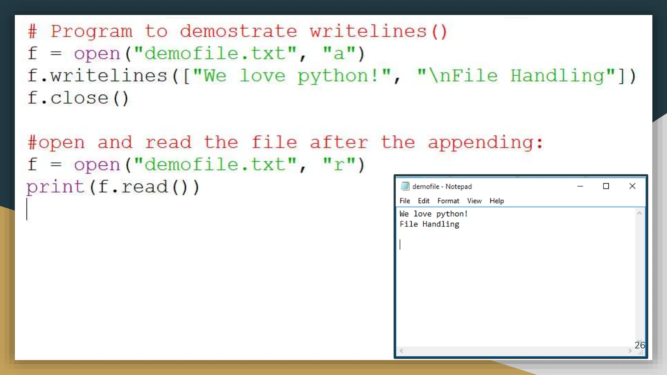The height and width of the screenshot is (375, 667).
Task: Click the 'File Handling' line in Notepad
Action: 429,224
